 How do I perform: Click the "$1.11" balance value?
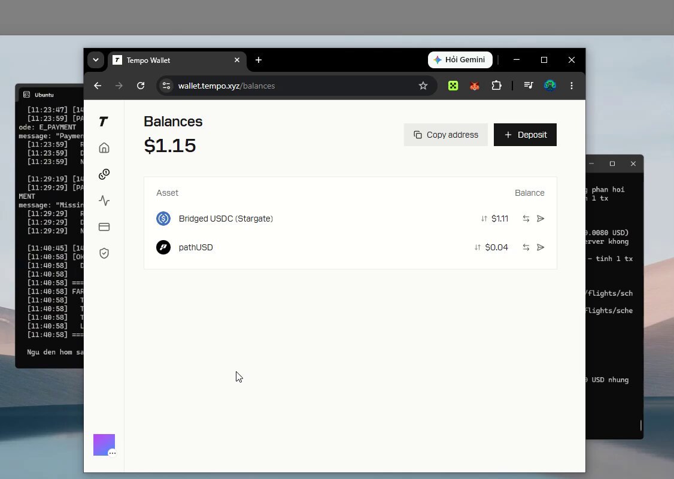(499, 219)
